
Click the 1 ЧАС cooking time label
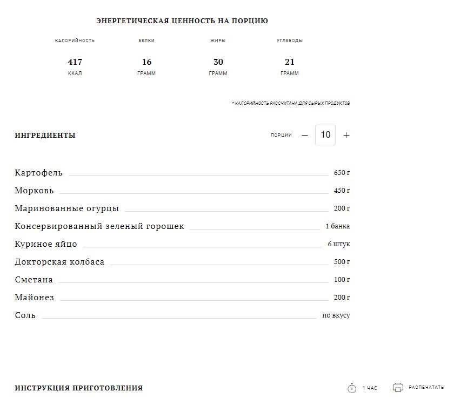[x=370, y=388]
